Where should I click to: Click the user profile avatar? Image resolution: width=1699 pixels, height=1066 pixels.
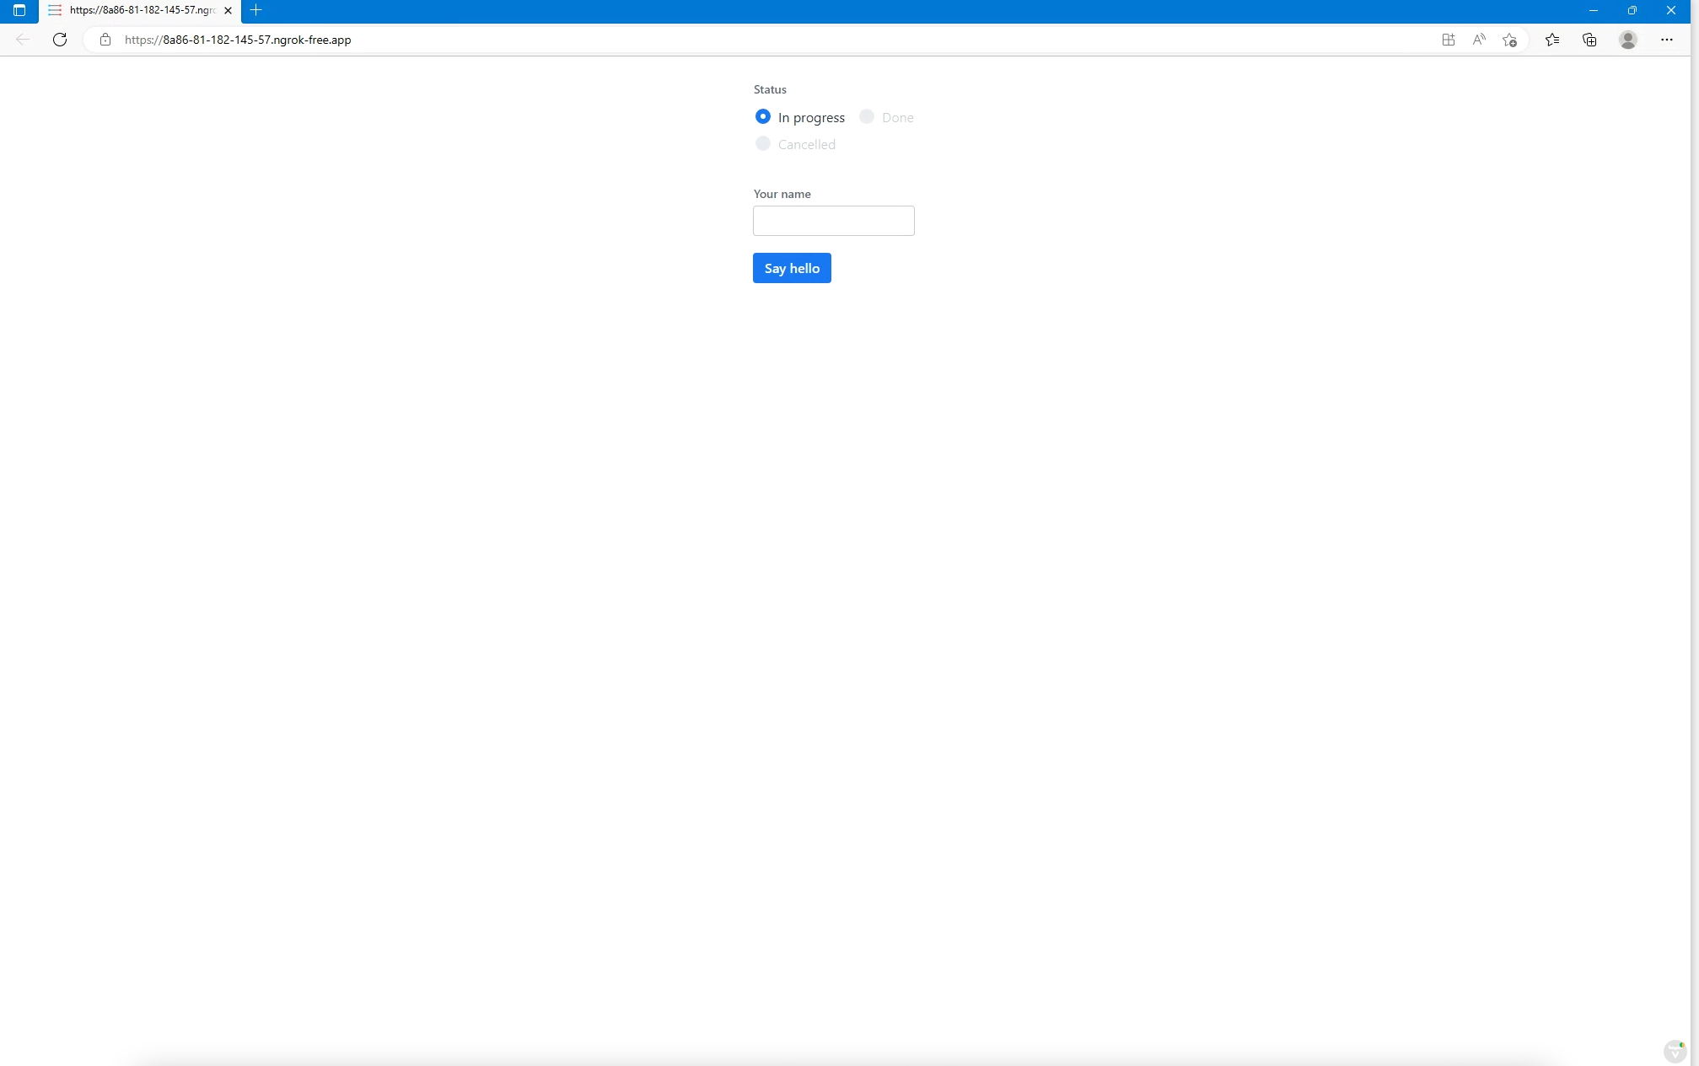click(x=1628, y=40)
